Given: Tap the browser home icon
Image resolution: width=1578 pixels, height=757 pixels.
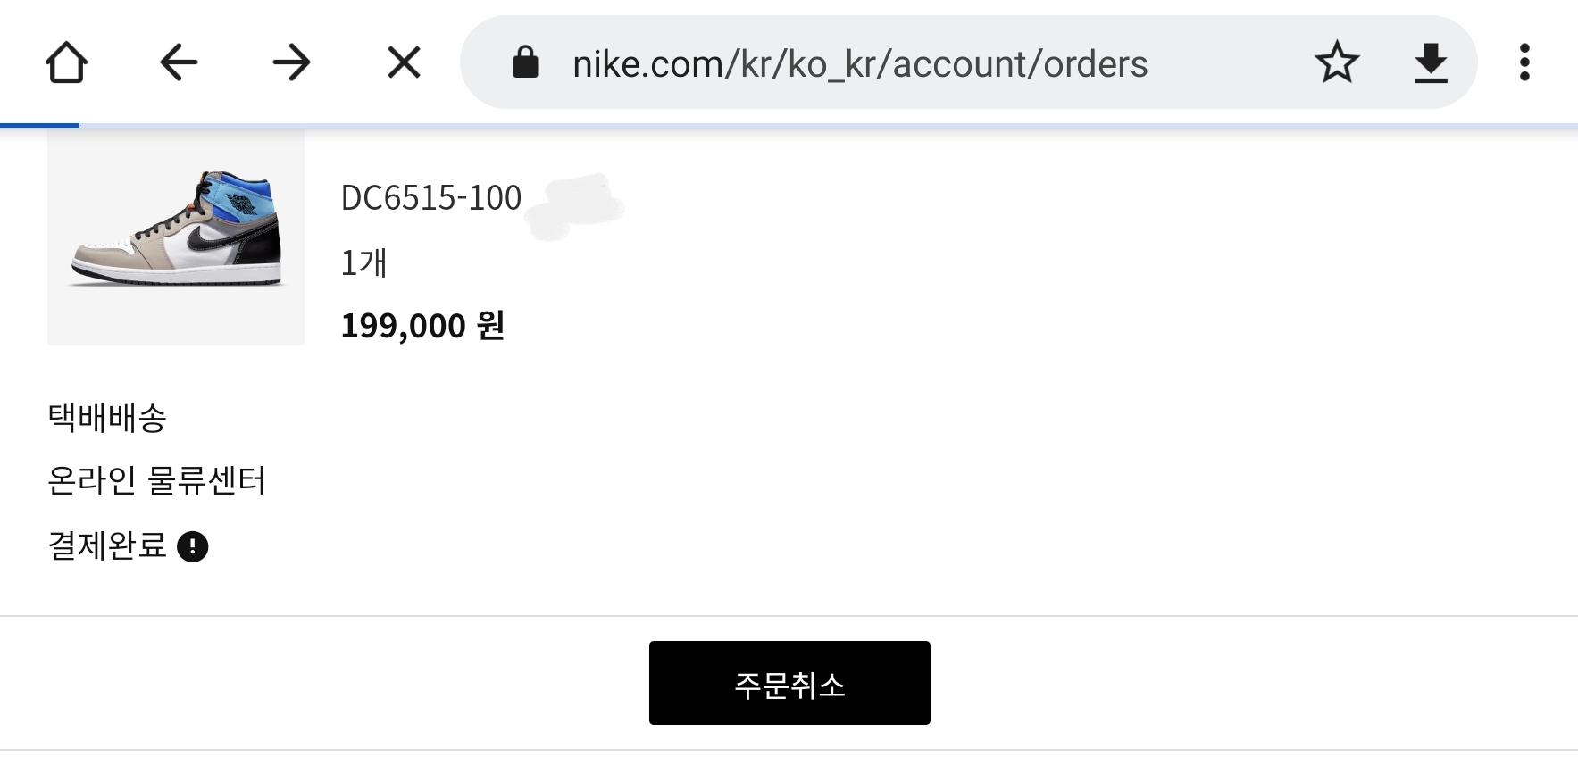Looking at the screenshot, I should [66, 63].
